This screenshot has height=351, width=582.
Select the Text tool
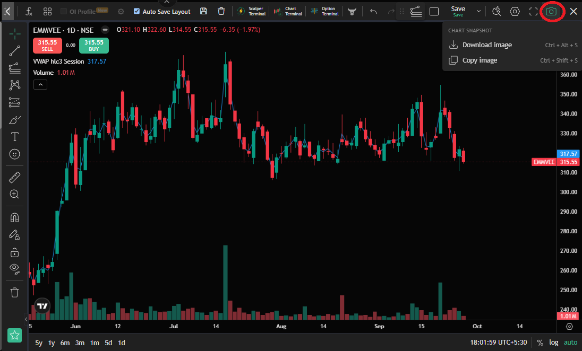[14, 137]
